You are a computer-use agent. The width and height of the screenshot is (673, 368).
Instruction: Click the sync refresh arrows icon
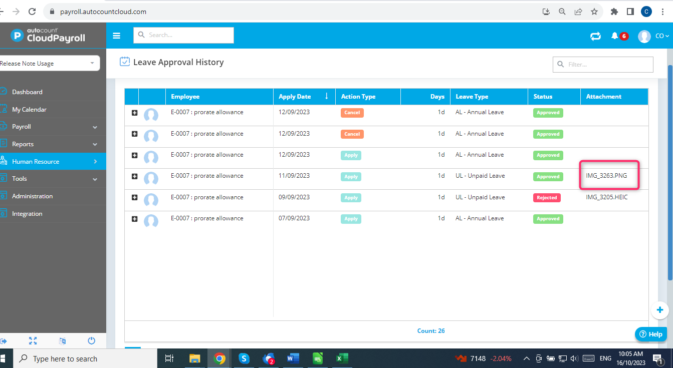[x=595, y=36]
